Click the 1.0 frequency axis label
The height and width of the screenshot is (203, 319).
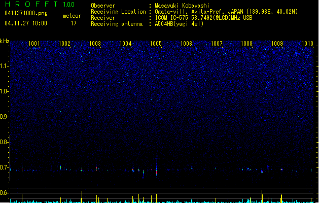pos(4,91)
